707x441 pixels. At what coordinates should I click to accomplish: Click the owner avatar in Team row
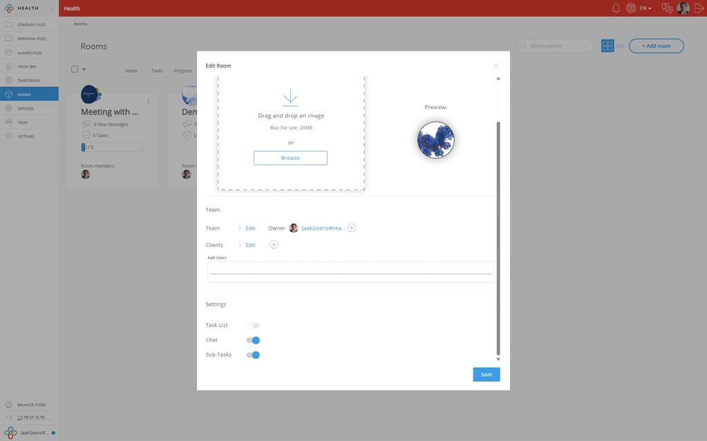pyautogui.click(x=294, y=228)
